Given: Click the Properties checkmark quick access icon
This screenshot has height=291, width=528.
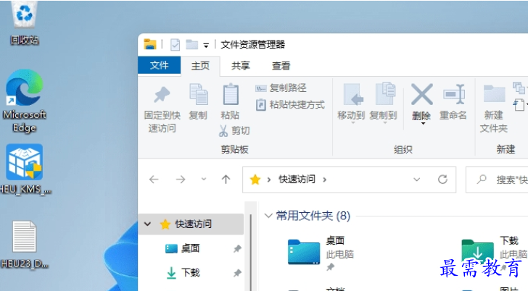Looking at the screenshot, I should [175, 45].
